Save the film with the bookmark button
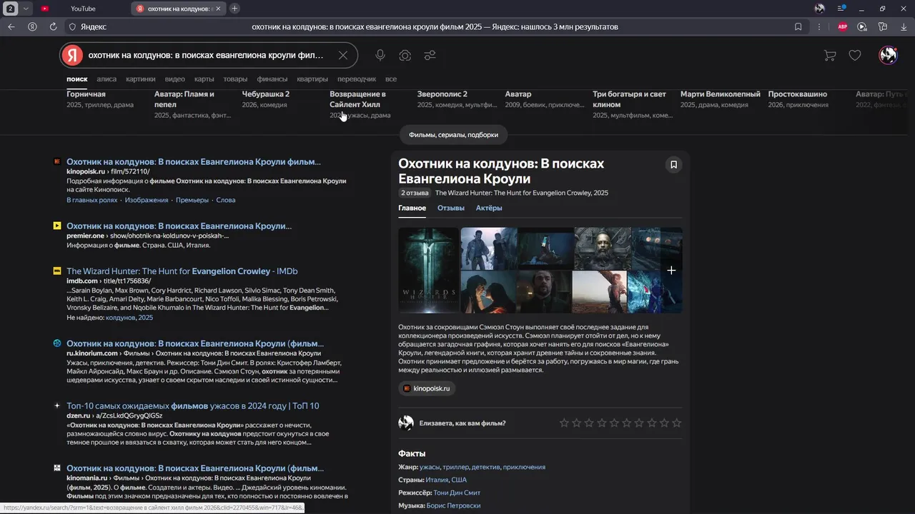 (x=673, y=165)
